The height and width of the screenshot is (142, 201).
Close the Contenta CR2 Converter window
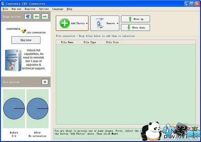pos(197,4)
